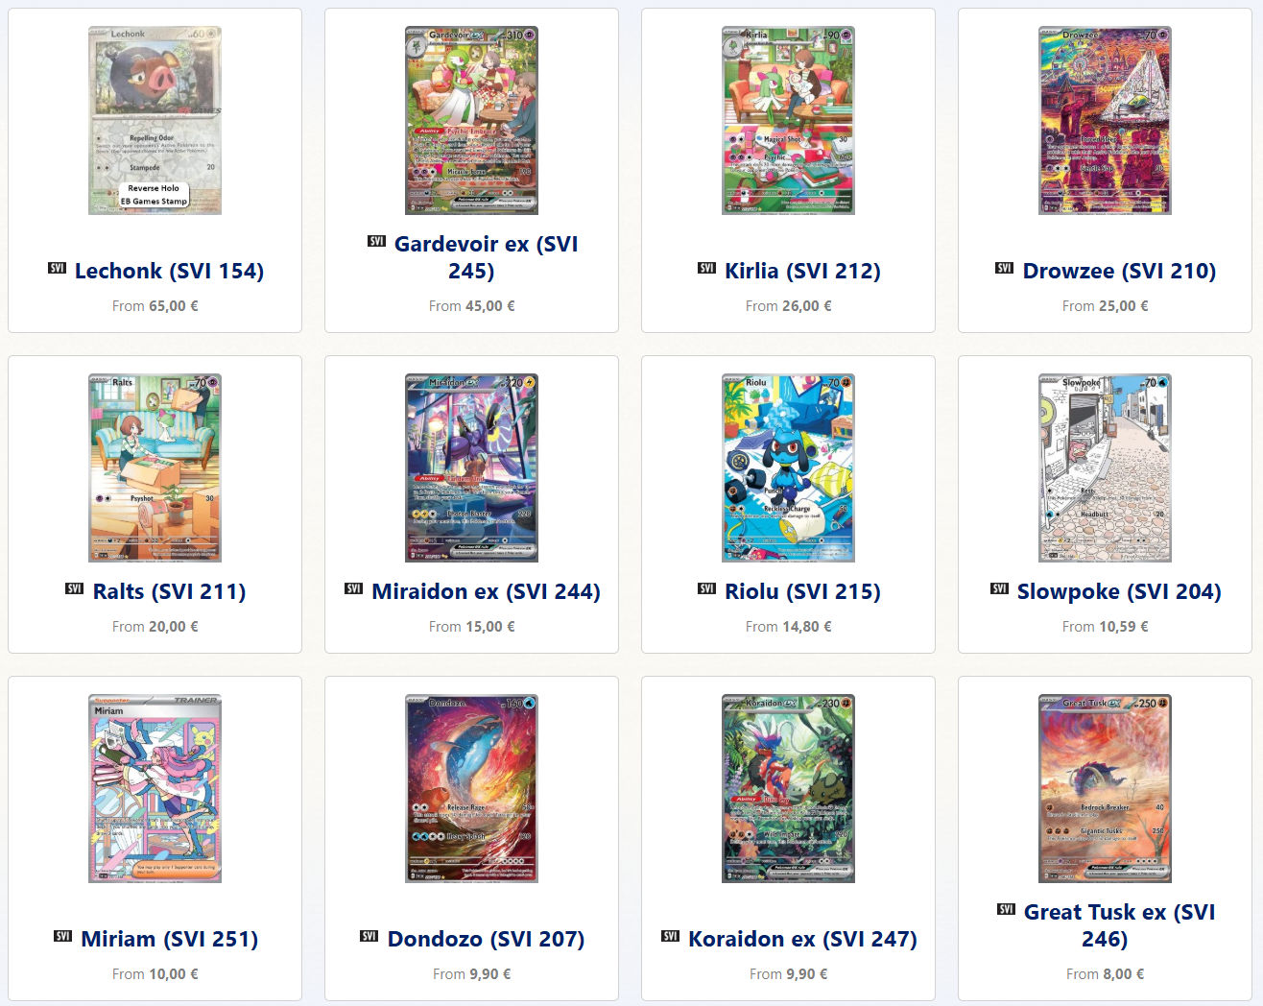Viewport: 1263px width, 1006px height.
Task: Open the Miriam trainer card image
Action: coord(155,788)
